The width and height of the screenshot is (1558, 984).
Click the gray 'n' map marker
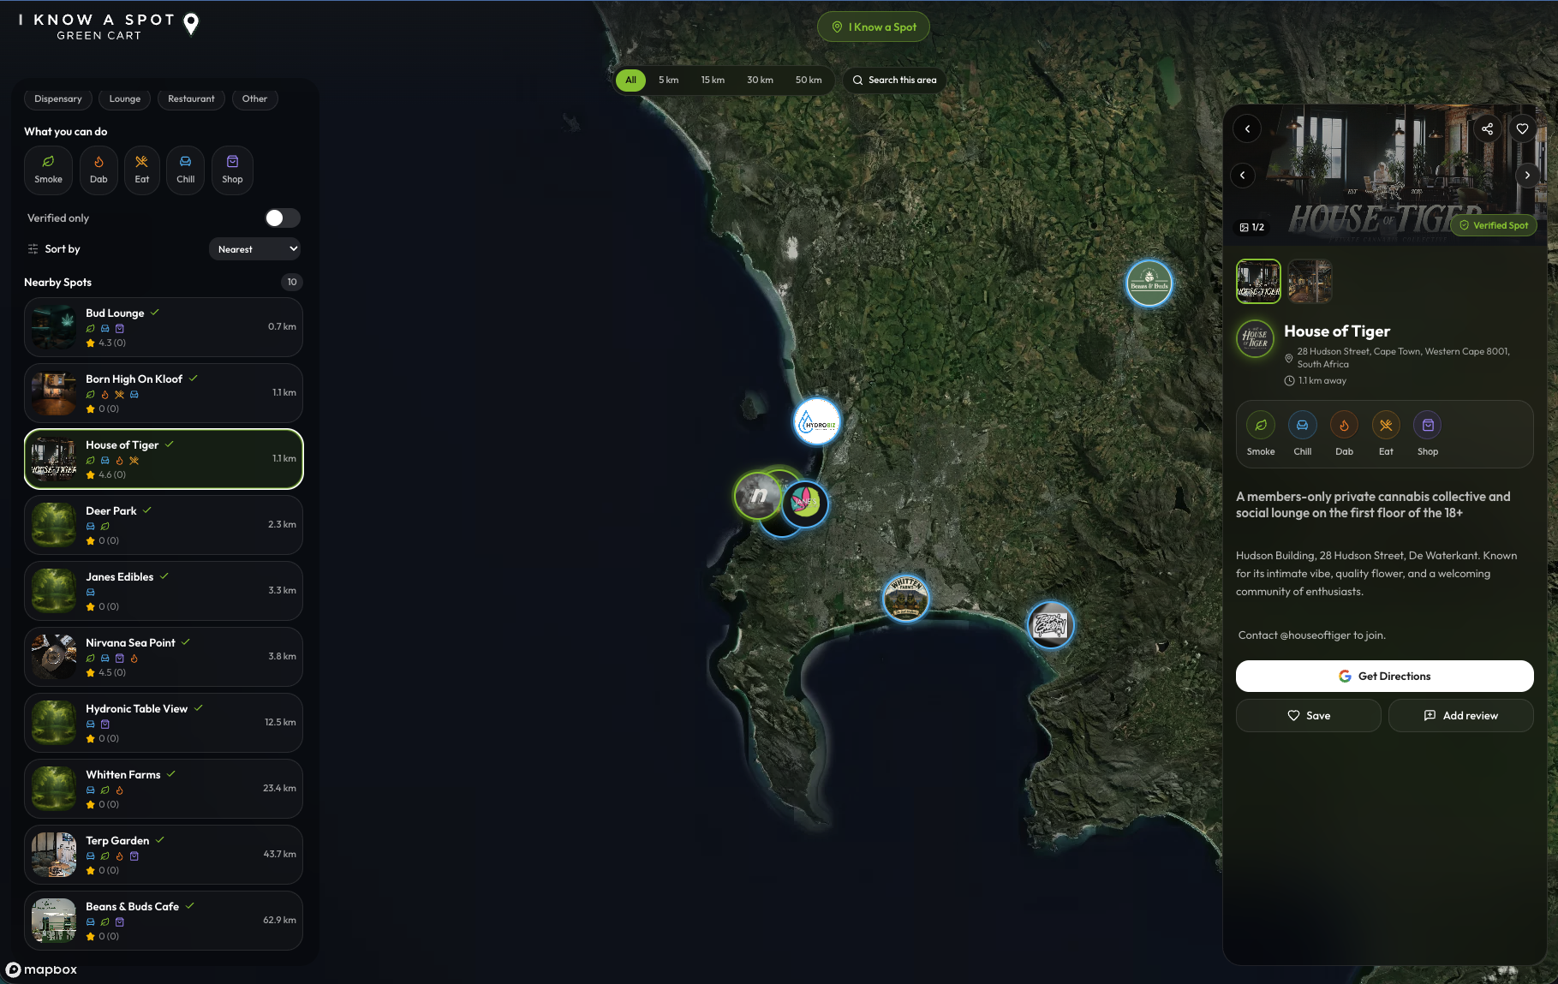tap(757, 495)
